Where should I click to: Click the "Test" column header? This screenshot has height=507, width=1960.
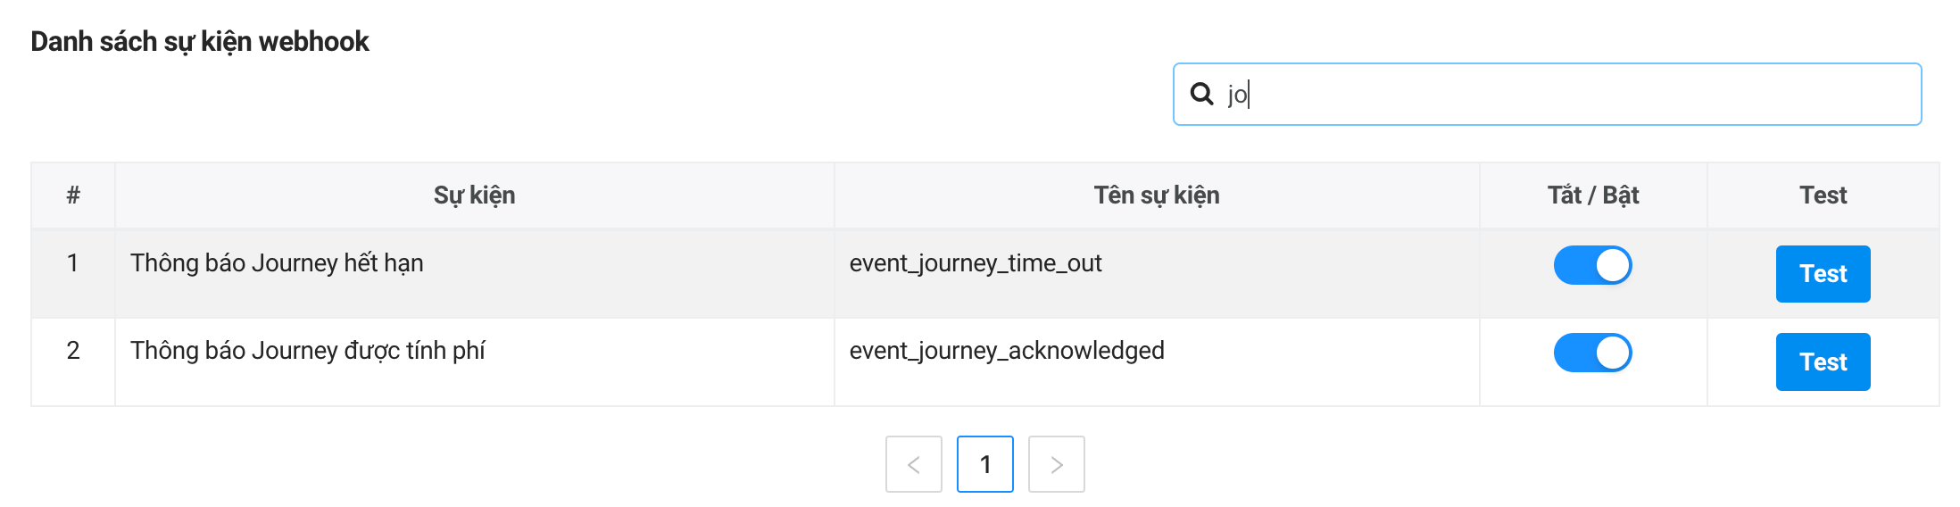(1823, 195)
